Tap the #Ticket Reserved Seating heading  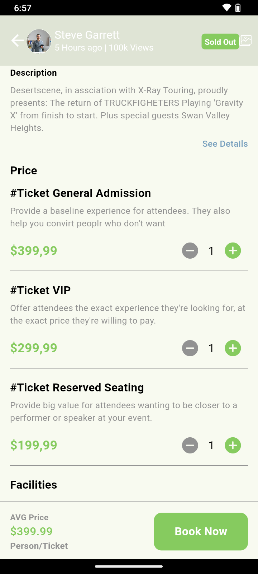pyautogui.click(x=77, y=387)
